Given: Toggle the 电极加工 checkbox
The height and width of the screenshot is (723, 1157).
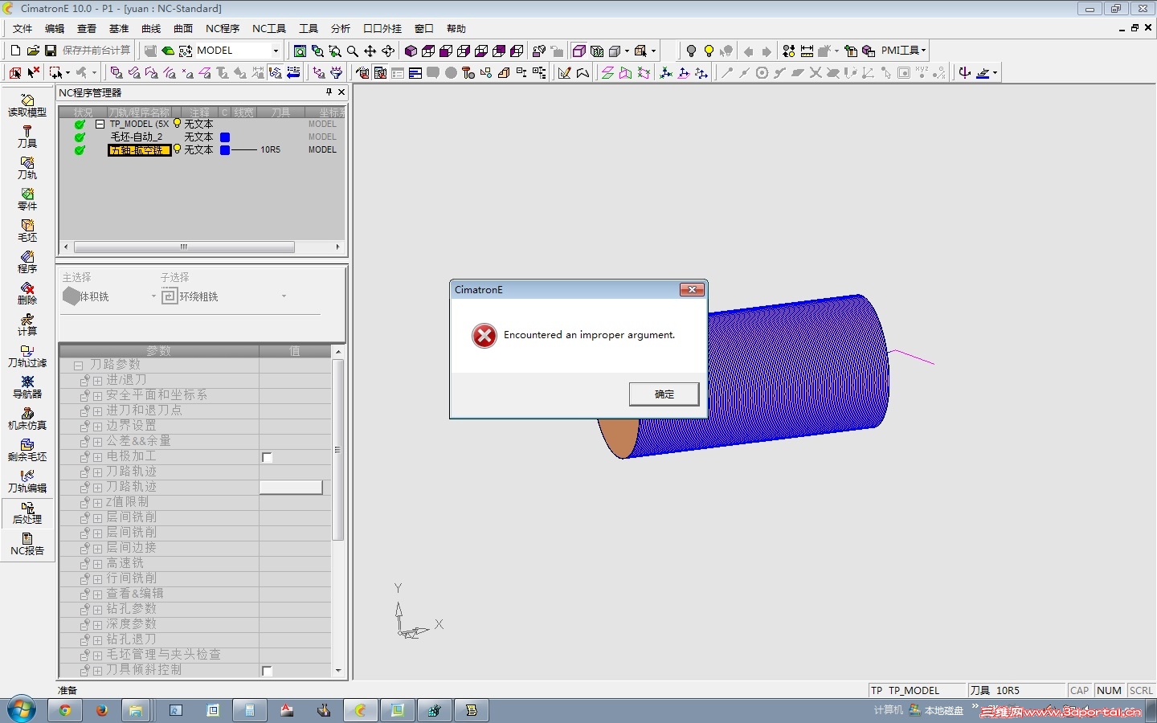Looking at the screenshot, I should pyautogui.click(x=267, y=457).
